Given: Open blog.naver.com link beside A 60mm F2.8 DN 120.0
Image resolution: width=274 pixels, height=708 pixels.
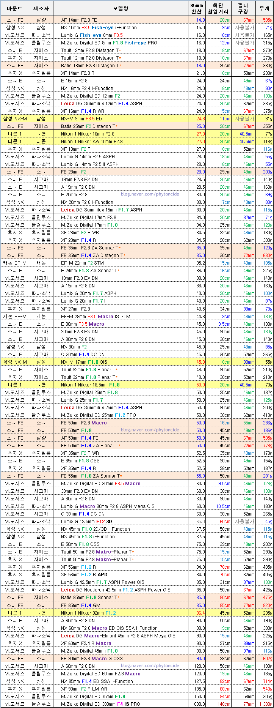Looking at the screenshot, I should 150,665.
